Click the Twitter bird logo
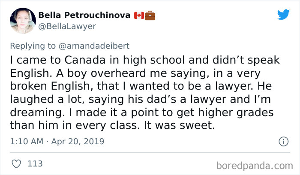 point(283,15)
